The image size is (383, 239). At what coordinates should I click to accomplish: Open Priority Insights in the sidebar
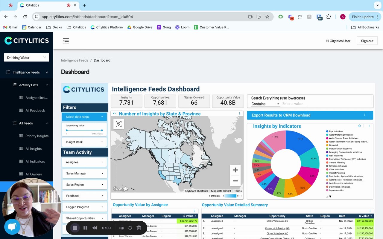click(34, 136)
